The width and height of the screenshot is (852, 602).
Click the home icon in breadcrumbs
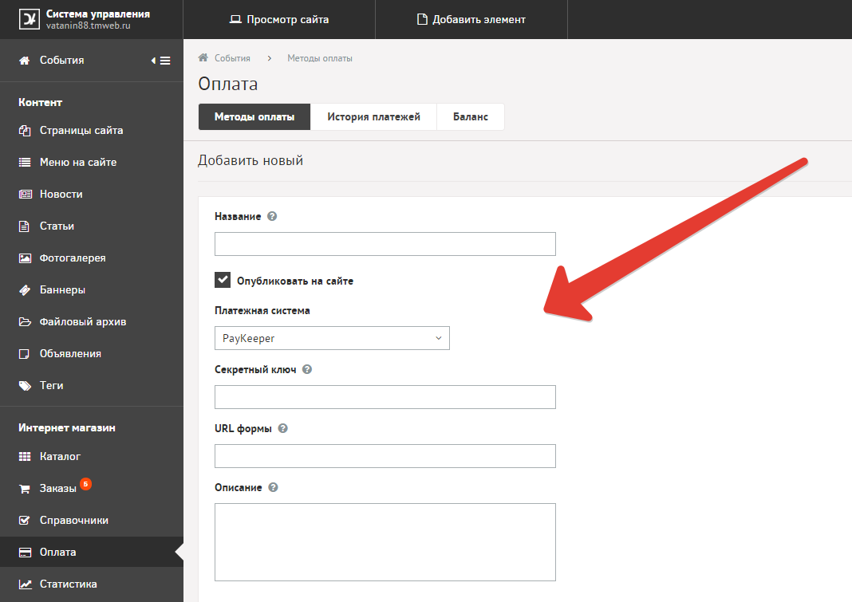[x=203, y=58]
